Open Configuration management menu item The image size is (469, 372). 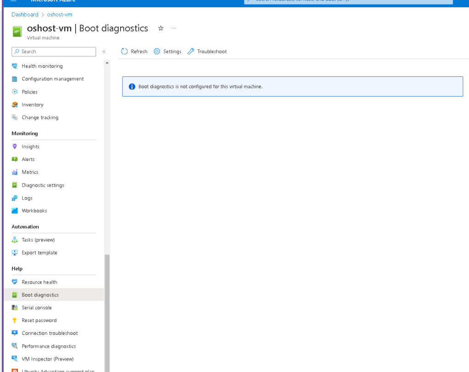pyautogui.click(x=53, y=79)
